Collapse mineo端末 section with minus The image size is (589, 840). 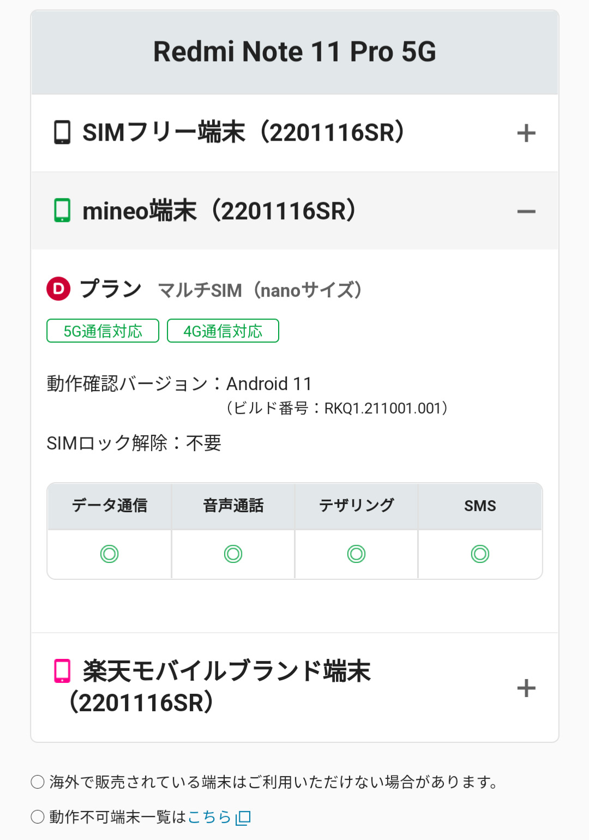pos(526,211)
